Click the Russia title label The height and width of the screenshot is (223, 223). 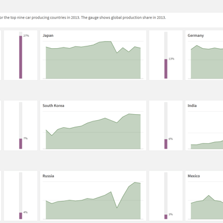tap(48, 176)
